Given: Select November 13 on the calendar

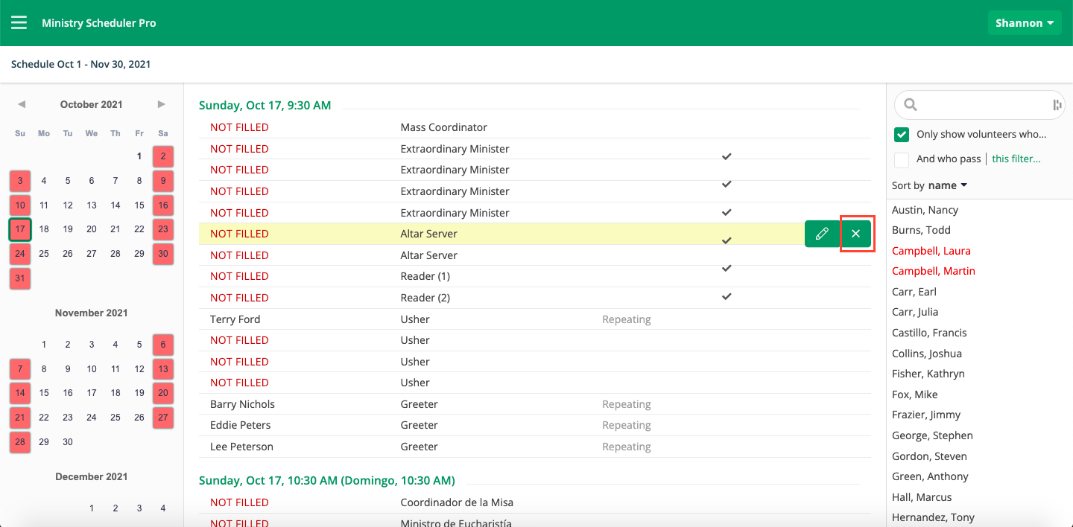Looking at the screenshot, I should (163, 369).
